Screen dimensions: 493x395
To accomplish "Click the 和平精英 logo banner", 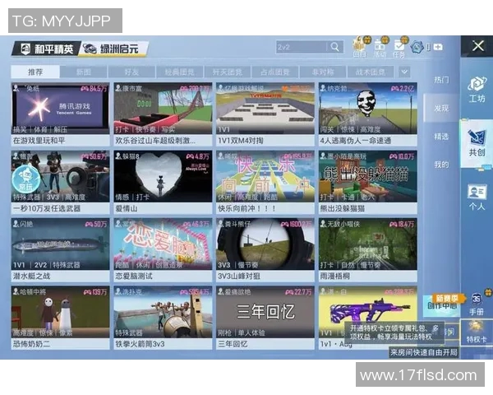I will tap(47, 49).
